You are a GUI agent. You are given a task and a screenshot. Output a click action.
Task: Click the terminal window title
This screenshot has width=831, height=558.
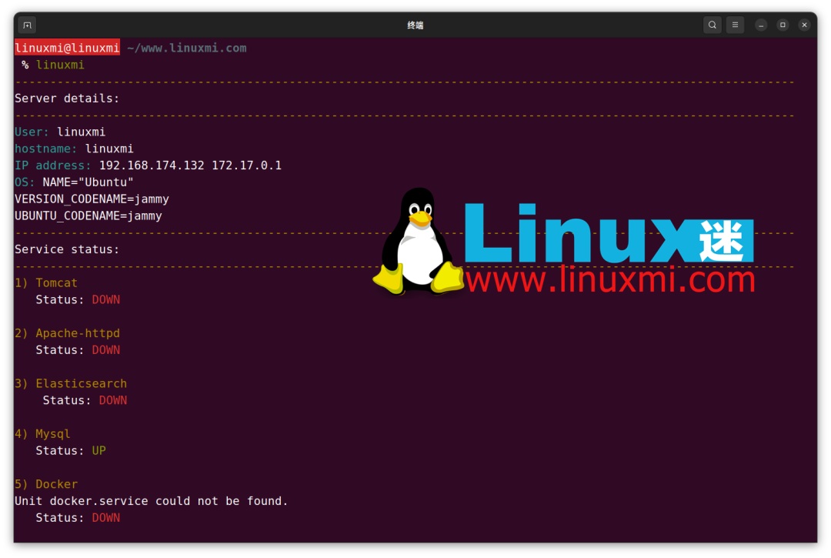tap(415, 25)
